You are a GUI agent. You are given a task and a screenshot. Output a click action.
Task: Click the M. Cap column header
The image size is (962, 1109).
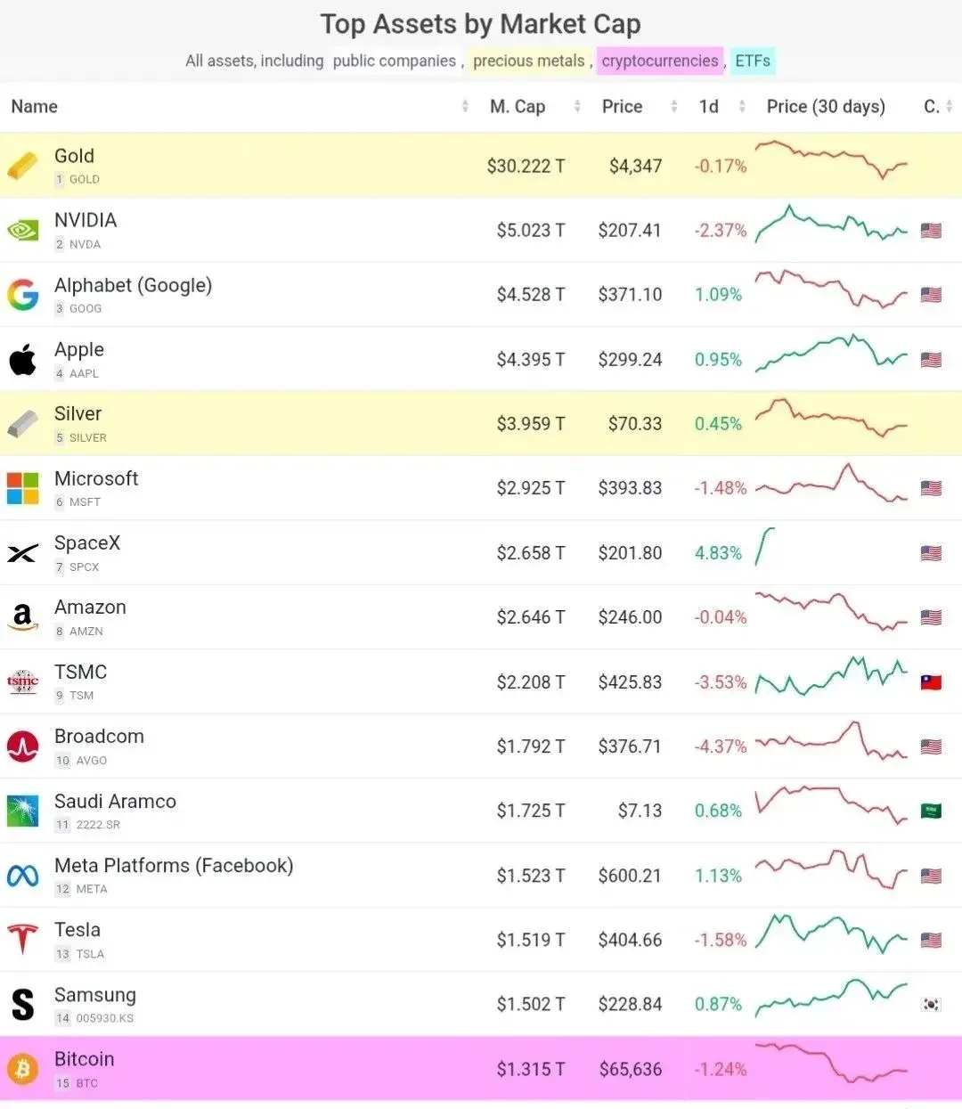[518, 107]
